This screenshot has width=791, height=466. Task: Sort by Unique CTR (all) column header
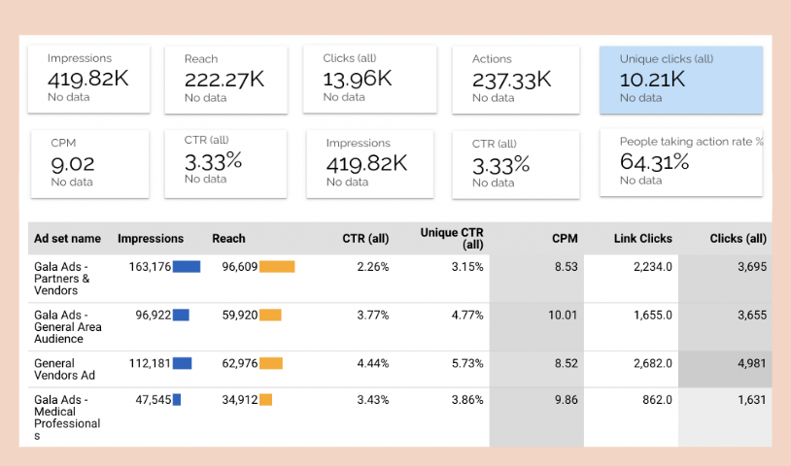click(x=452, y=239)
